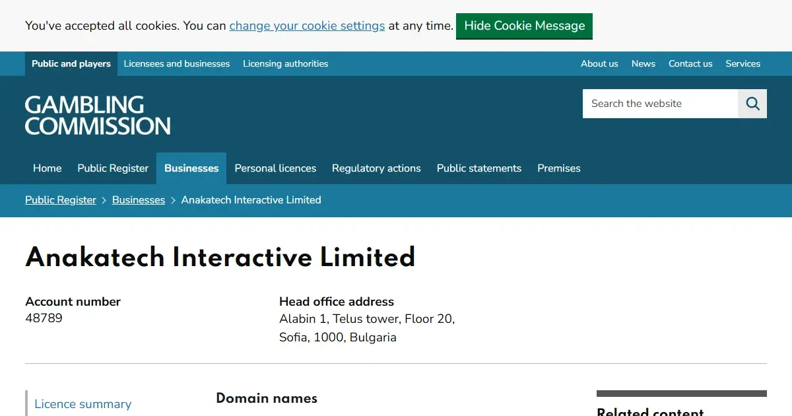The image size is (792, 416).
Task: Open the News link
Action: click(x=643, y=63)
